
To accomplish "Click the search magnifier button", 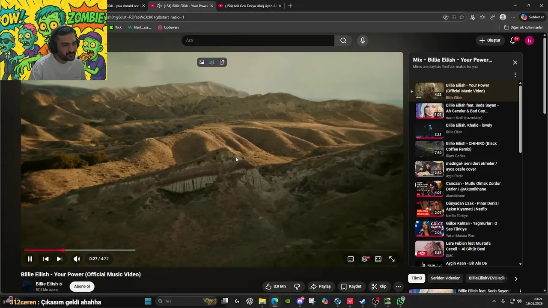I will [343, 40].
